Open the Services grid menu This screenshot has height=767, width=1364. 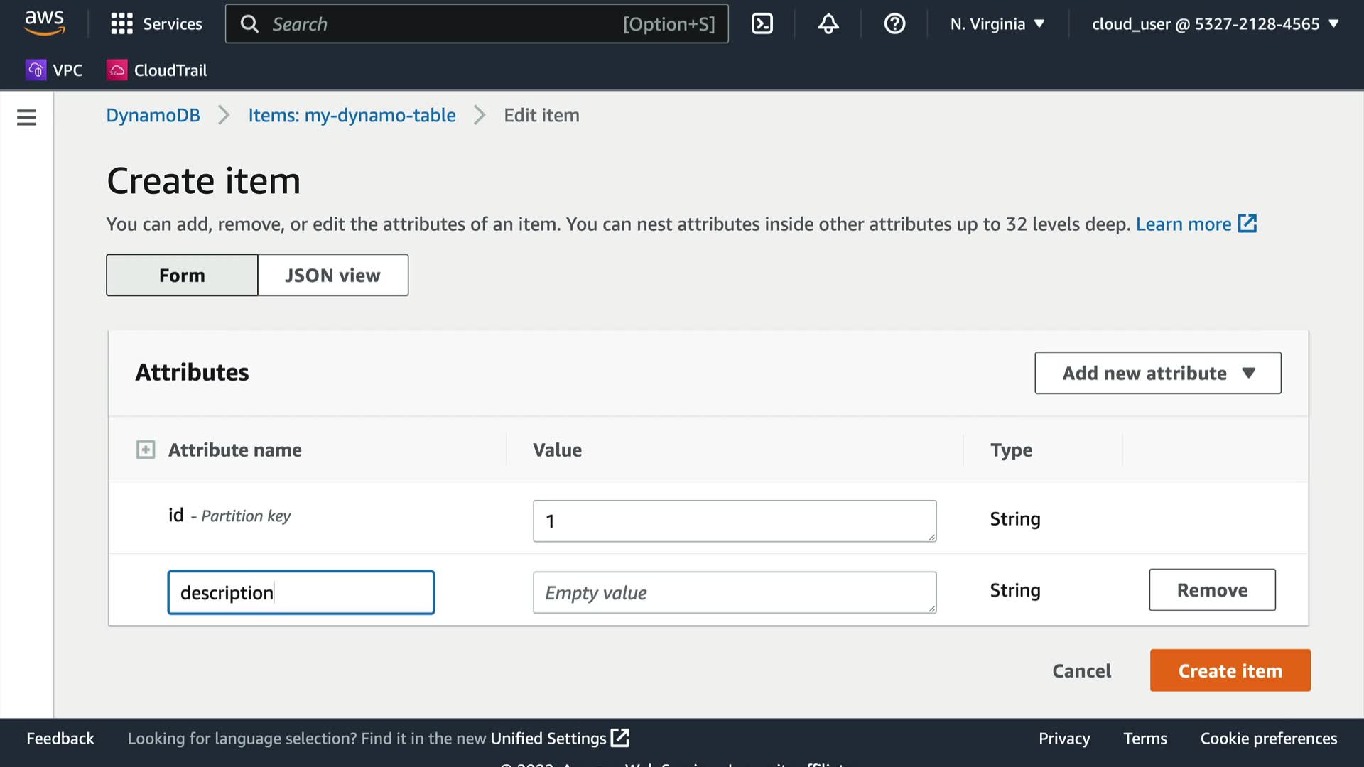(x=156, y=24)
